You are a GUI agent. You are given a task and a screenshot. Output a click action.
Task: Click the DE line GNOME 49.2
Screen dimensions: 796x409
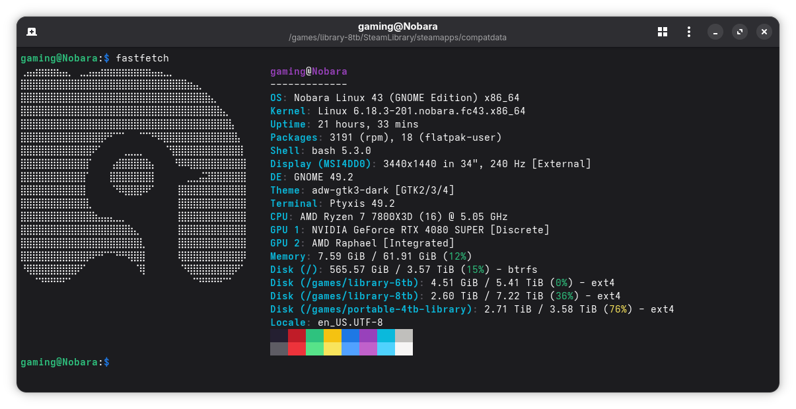pos(312,177)
